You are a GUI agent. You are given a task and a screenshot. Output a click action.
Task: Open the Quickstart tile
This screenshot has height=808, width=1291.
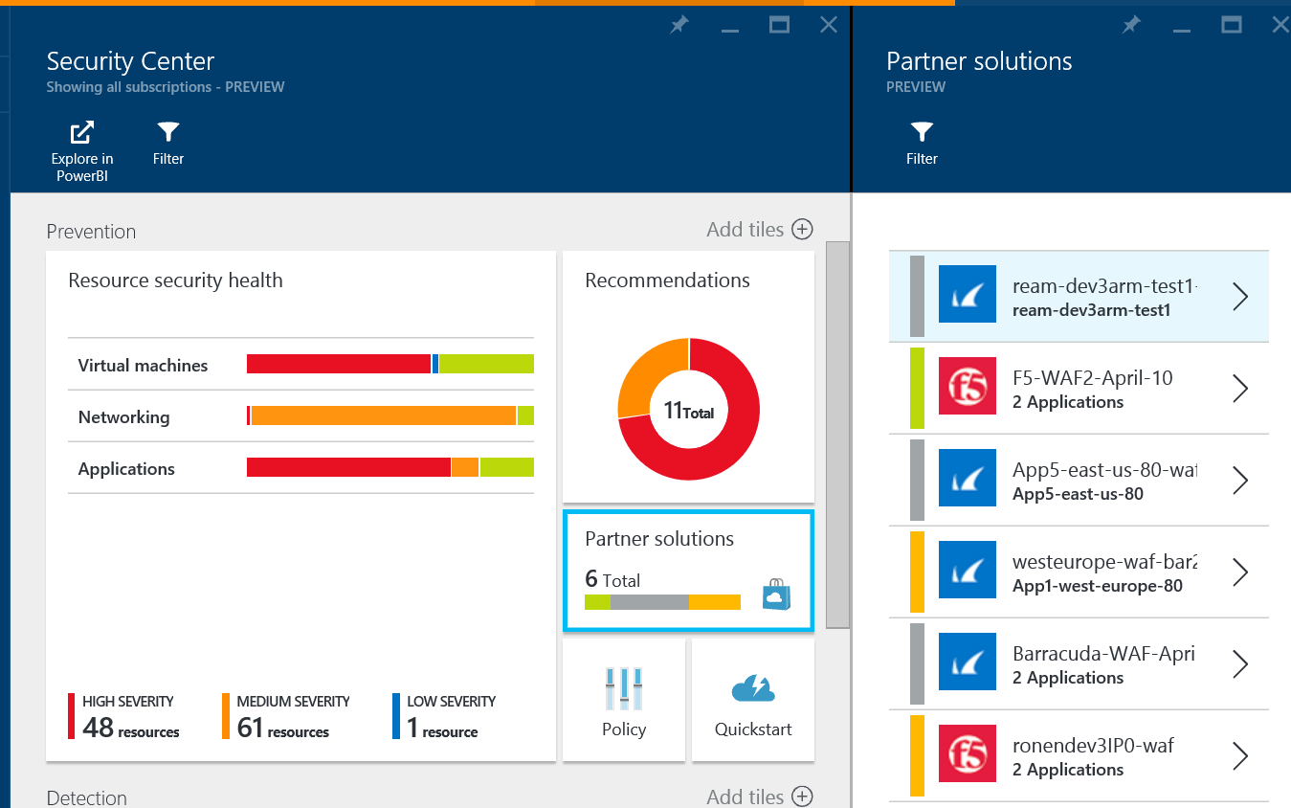click(753, 701)
